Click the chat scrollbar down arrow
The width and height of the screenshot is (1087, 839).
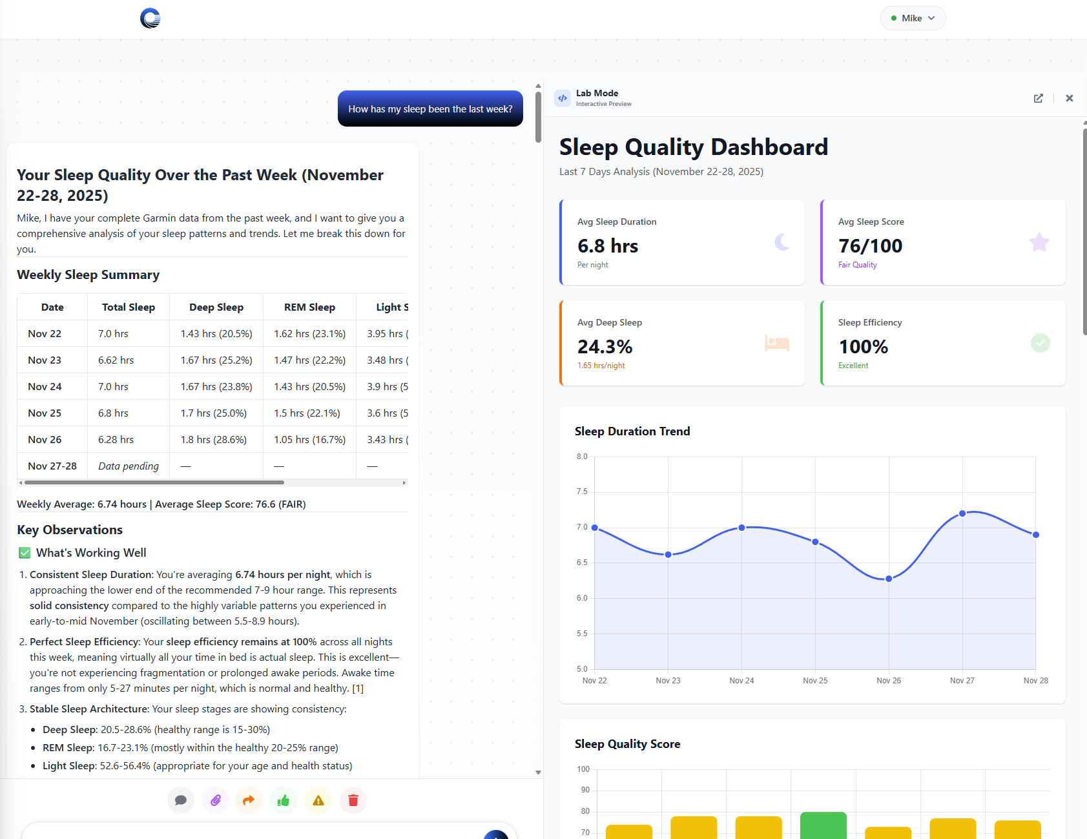pos(538,772)
